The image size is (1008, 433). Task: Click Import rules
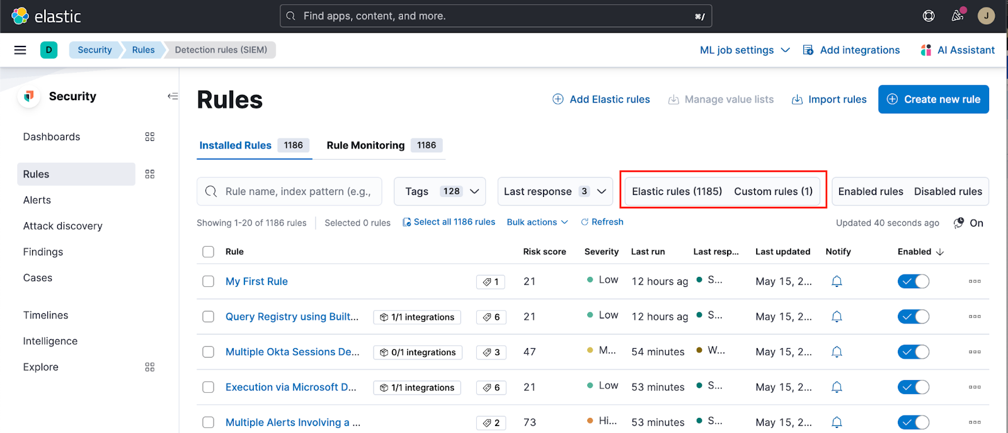tap(829, 99)
